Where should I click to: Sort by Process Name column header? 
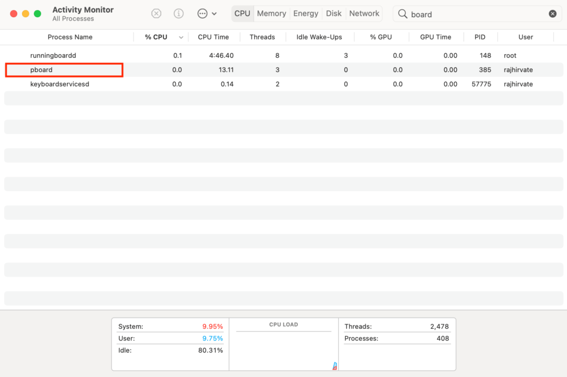[x=70, y=37]
